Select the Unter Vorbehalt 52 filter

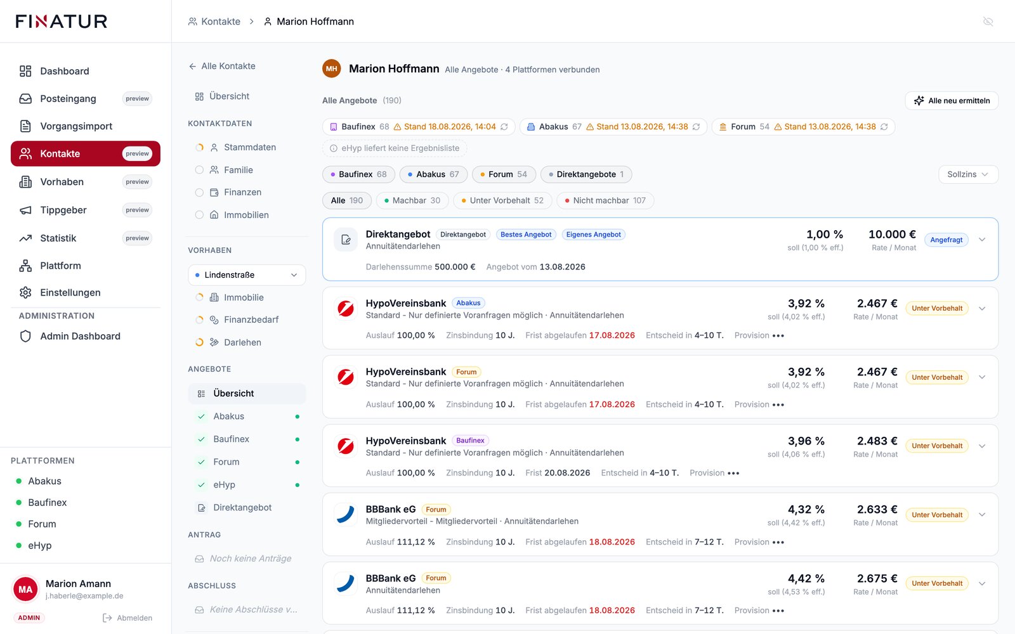tap(502, 200)
